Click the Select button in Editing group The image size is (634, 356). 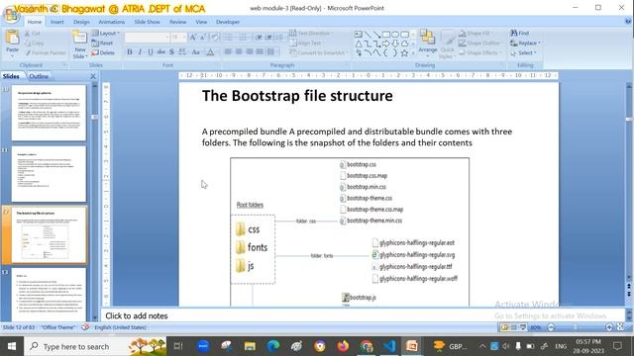(x=523, y=52)
